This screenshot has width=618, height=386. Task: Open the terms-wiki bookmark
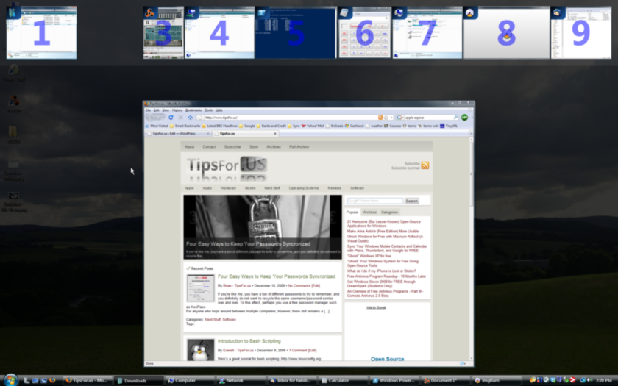(x=428, y=126)
